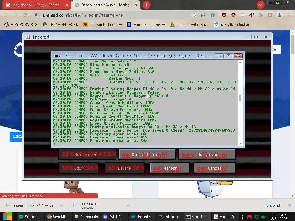Toggle the browser side panel icon
The height and width of the screenshot is (221, 295).
click(270, 15)
